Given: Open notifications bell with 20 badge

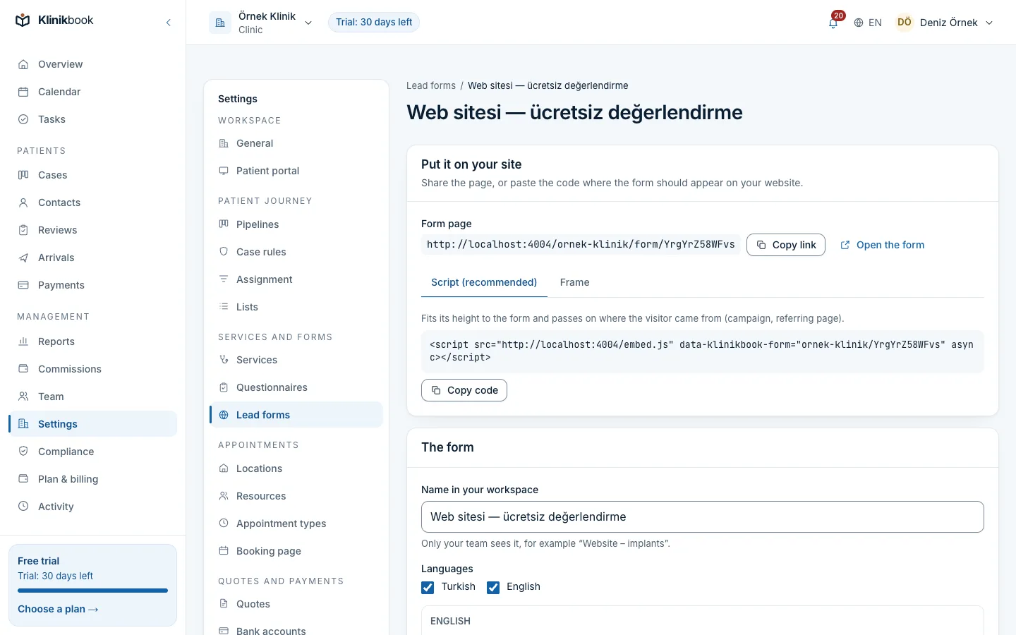Looking at the screenshot, I should (833, 23).
